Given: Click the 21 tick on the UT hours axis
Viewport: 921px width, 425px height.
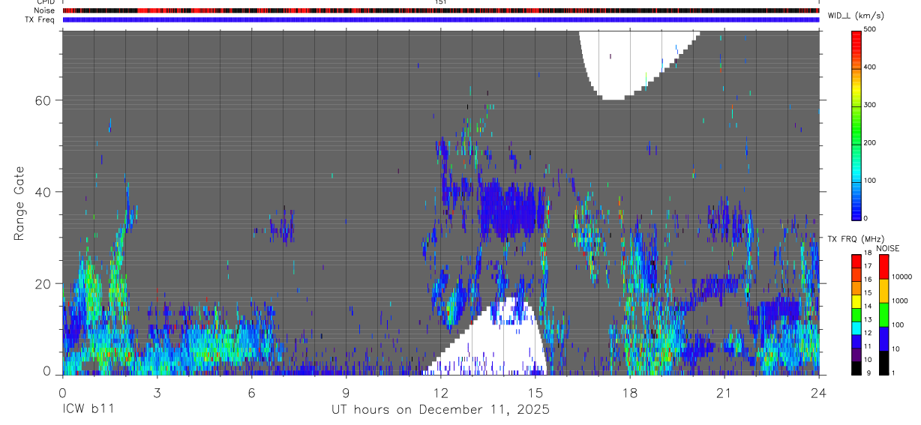Looking at the screenshot, I should pyautogui.click(x=724, y=392).
